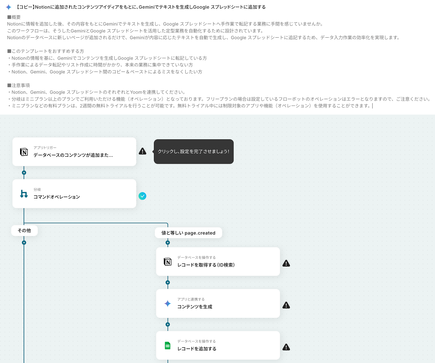
Task: Click the Gemini sparkle icon beside the flow title
Action: (9, 7)
